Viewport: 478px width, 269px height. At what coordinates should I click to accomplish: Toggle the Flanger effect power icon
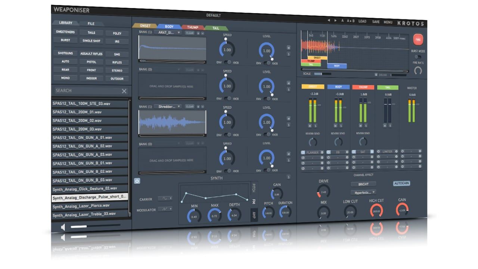pyautogui.click(x=303, y=152)
